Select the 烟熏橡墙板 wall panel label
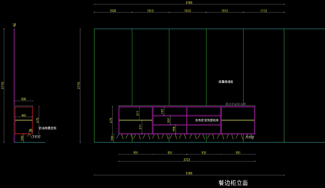 [x=226, y=82]
